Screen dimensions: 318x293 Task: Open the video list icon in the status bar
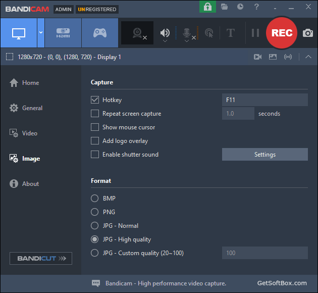pyautogui.click(x=258, y=57)
